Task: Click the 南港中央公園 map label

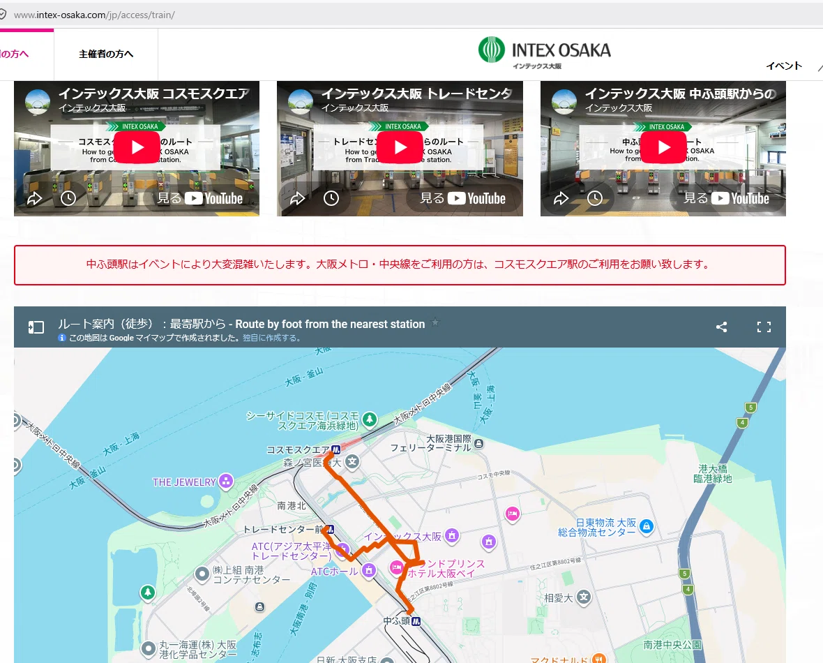Action: coord(672,645)
